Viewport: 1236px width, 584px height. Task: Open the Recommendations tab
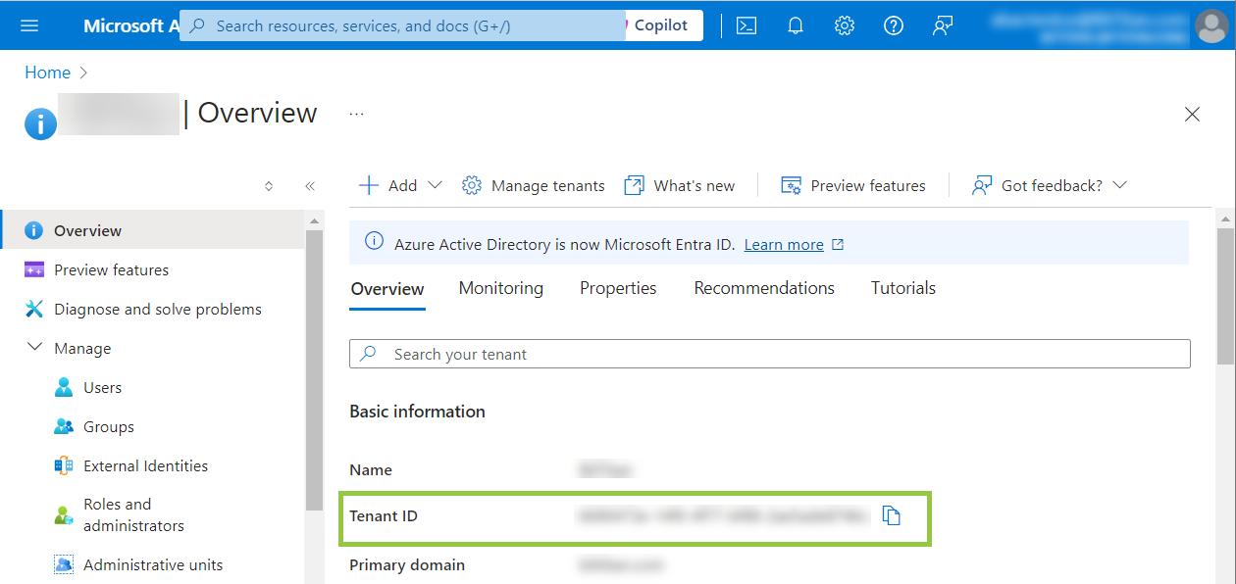pyautogui.click(x=764, y=288)
